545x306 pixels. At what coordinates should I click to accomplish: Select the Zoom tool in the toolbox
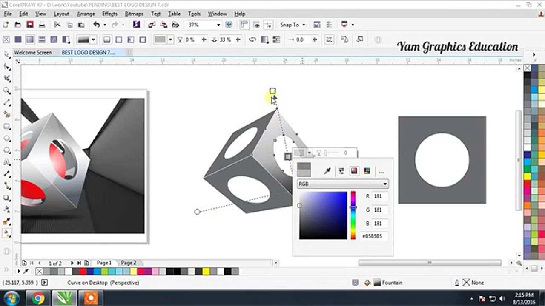(7, 91)
